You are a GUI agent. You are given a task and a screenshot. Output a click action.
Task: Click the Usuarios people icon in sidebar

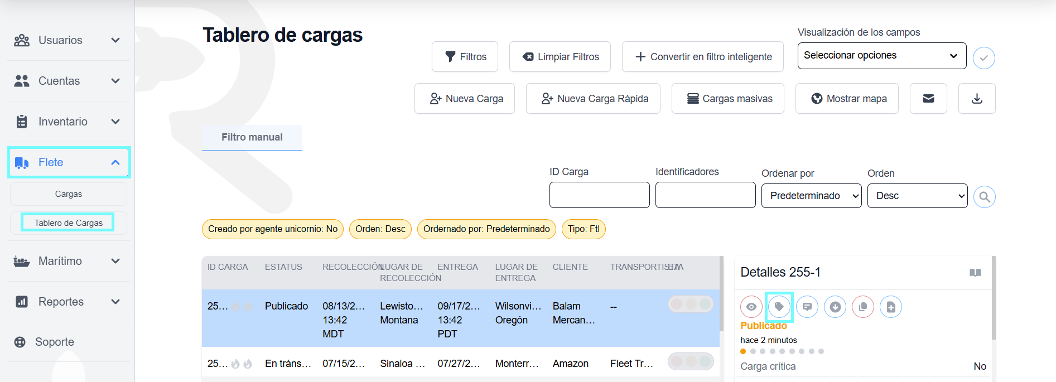[22, 40]
